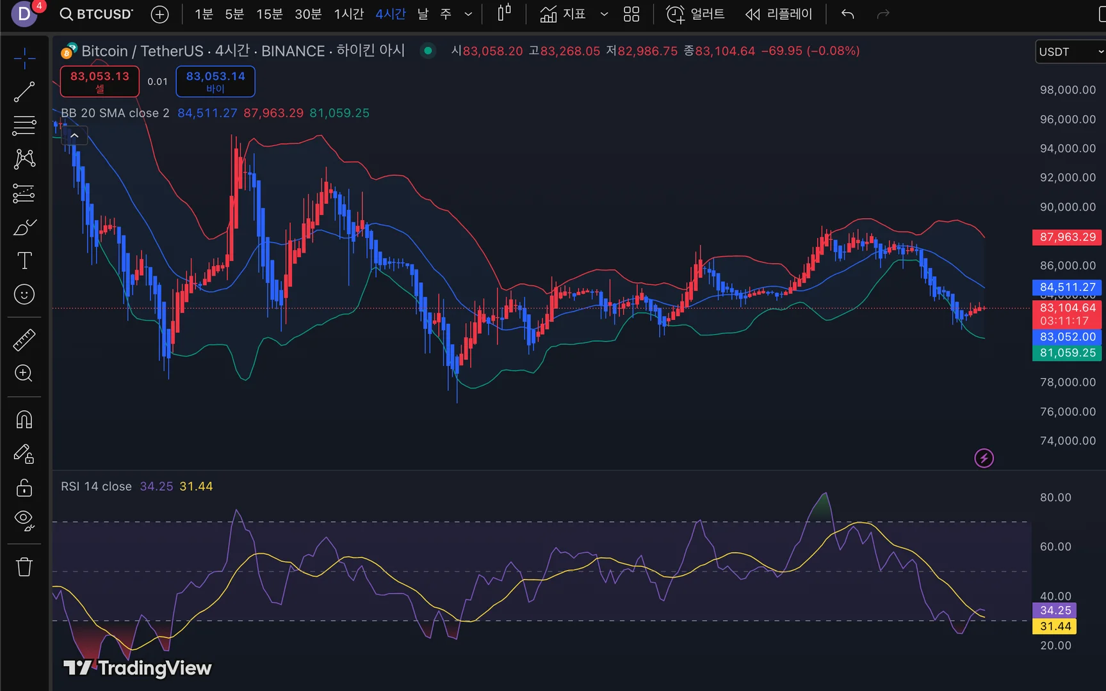Screen dimensions: 1106x691
Task: Toggle the magnet snap mode
Action: [x=24, y=420]
